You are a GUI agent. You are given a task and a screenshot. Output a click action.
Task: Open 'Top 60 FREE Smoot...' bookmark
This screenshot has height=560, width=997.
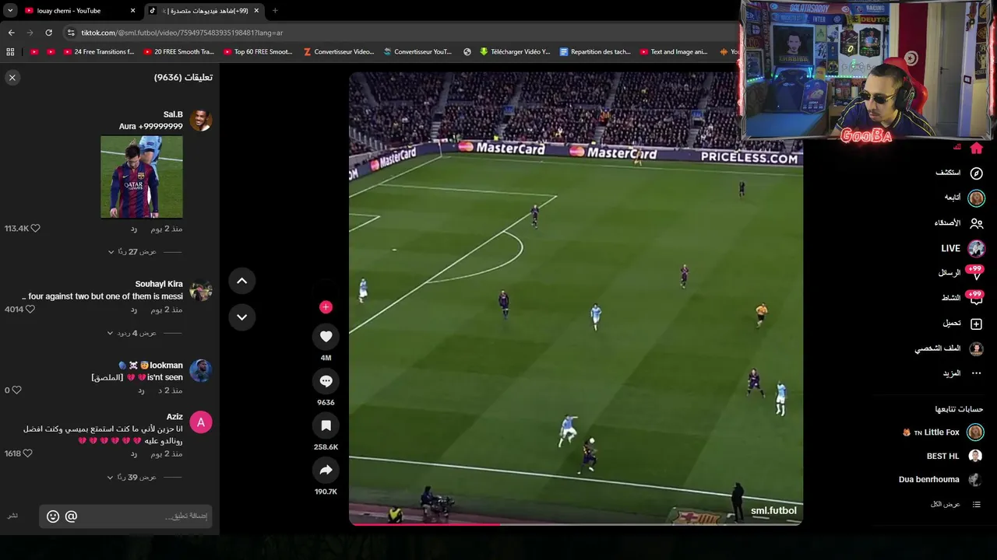click(258, 52)
